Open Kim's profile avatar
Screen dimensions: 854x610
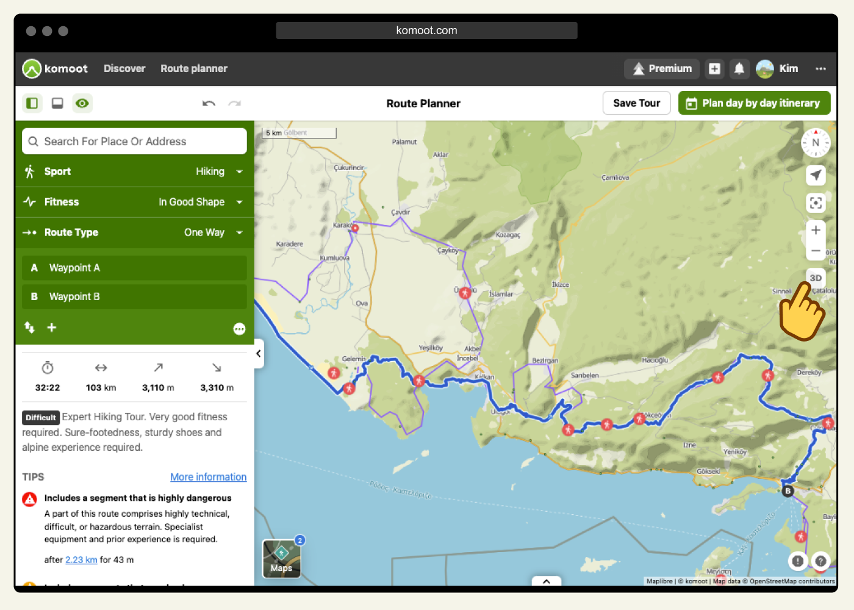click(765, 68)
